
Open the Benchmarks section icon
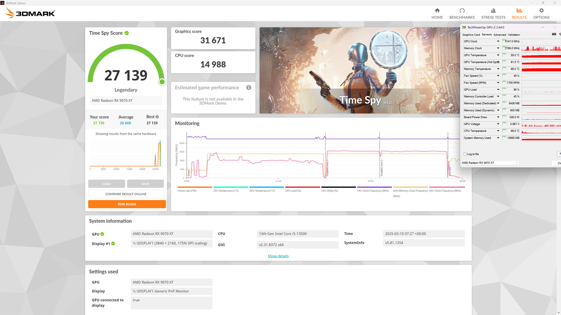pyautogui.click(x=462, y=10)
